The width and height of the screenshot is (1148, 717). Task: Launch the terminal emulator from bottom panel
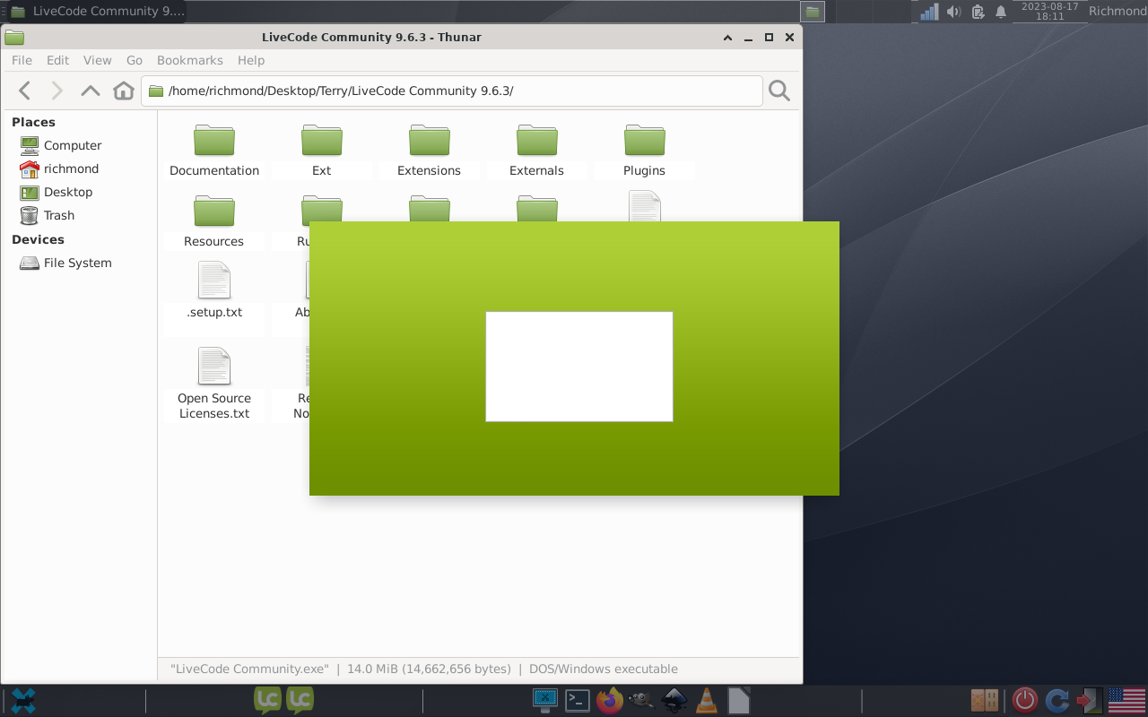577,700
